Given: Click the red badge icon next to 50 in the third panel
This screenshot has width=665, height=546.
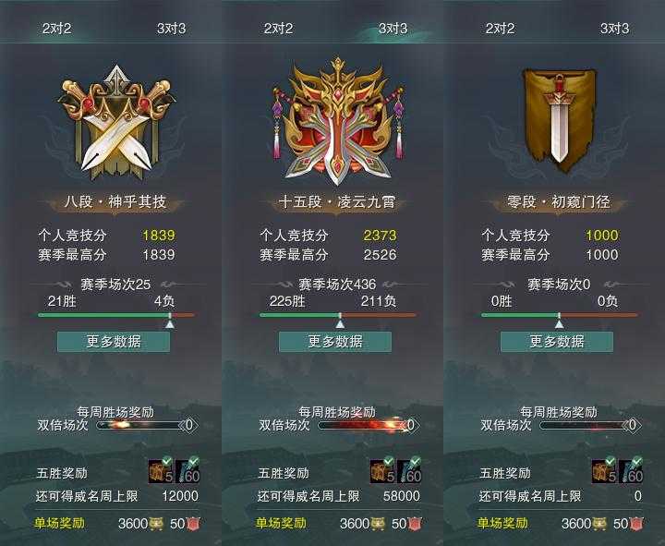Looking at the screenshot, I should tap(635, 524).
